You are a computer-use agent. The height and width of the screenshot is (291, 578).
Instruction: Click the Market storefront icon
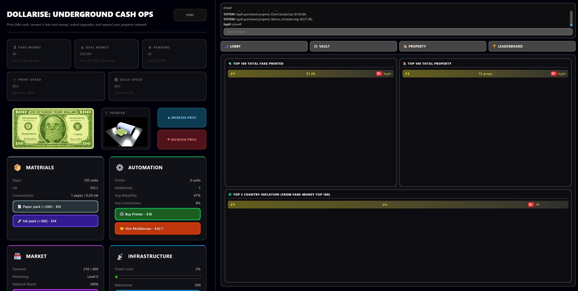tap(17, 256)
